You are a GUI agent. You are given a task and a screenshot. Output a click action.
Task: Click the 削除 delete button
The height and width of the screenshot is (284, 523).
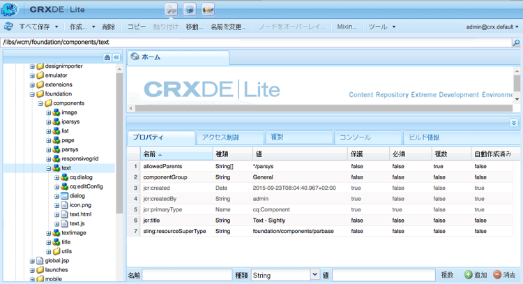(x=109, y=27)
